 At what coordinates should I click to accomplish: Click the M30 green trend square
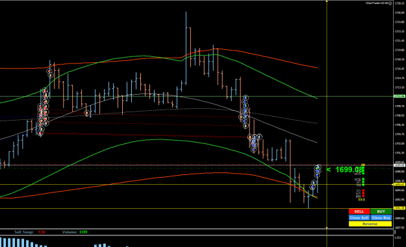coord(363,179)
